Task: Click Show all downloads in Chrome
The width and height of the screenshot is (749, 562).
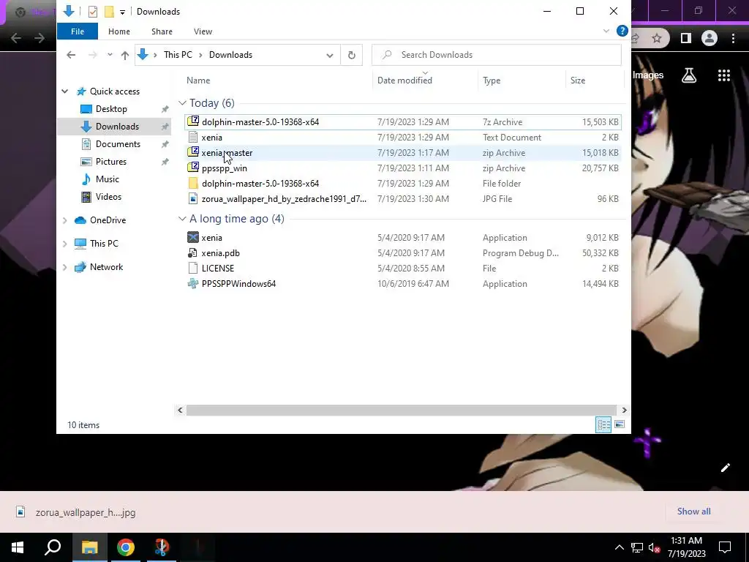Action: tap(693, 512)
